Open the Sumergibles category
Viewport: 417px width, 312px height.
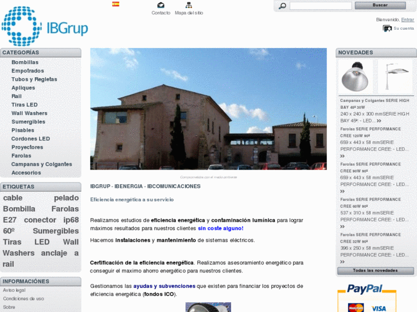pyautogui.click(x=28, y=122)
